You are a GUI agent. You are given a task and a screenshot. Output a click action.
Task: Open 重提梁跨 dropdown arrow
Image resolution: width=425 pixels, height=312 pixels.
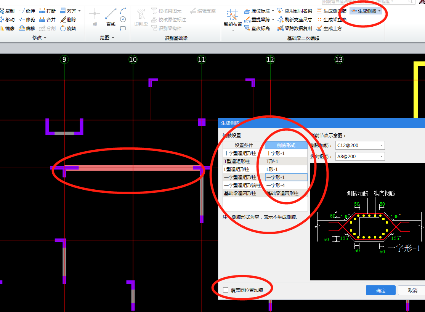coord(273,19)
